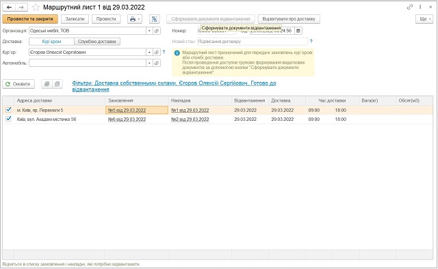
Task: Click Провести та закрити button
Action: (30, 19)
